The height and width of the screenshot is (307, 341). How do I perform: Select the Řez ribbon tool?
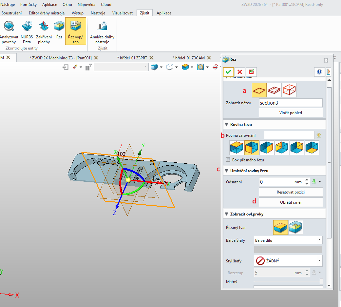pos(59,30)
